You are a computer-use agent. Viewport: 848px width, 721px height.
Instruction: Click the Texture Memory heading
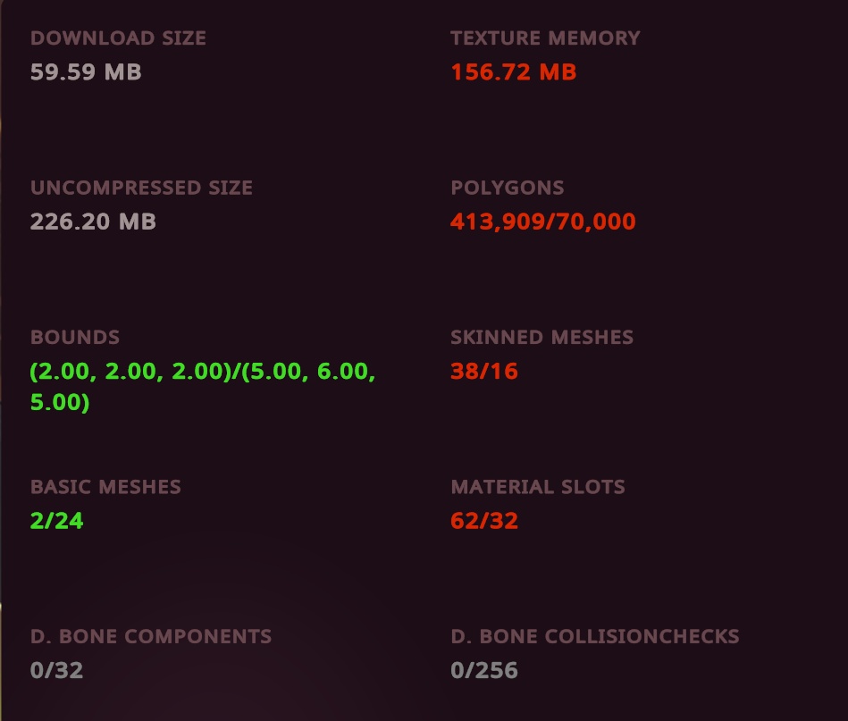tap(545, 38)
